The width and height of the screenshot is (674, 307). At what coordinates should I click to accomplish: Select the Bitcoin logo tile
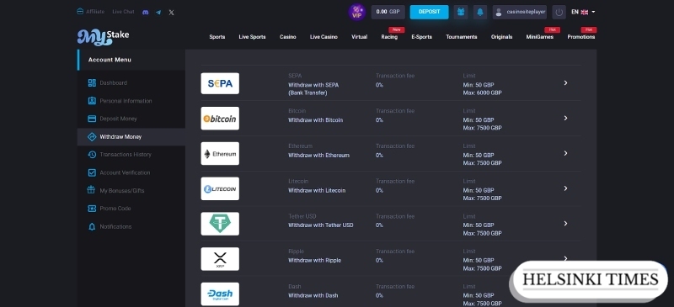tap(220, 119)
